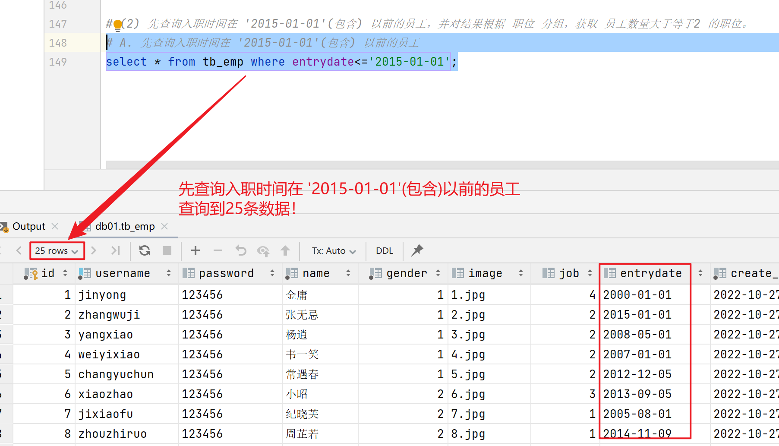This screenshot has width=779, height=446.
Task: Select the 金庸 name cell
Action: coord(320,295)
